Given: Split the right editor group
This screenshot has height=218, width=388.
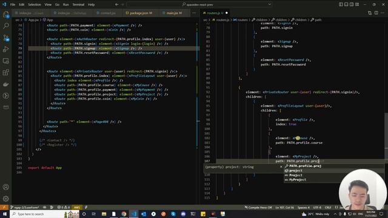Looking at the screenshot, I should 376,13.
